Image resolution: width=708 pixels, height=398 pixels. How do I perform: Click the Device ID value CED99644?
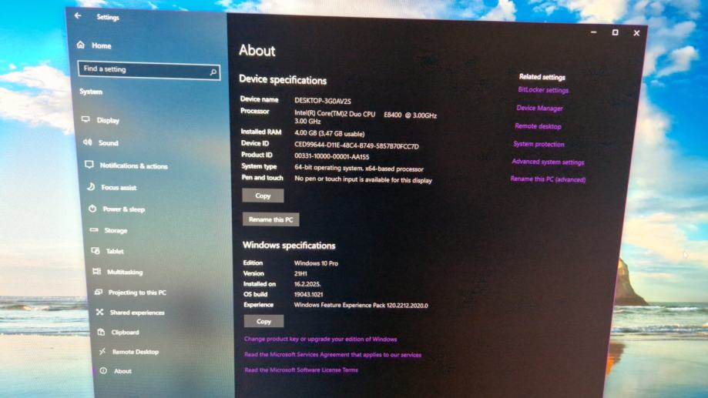click(357, 145)
